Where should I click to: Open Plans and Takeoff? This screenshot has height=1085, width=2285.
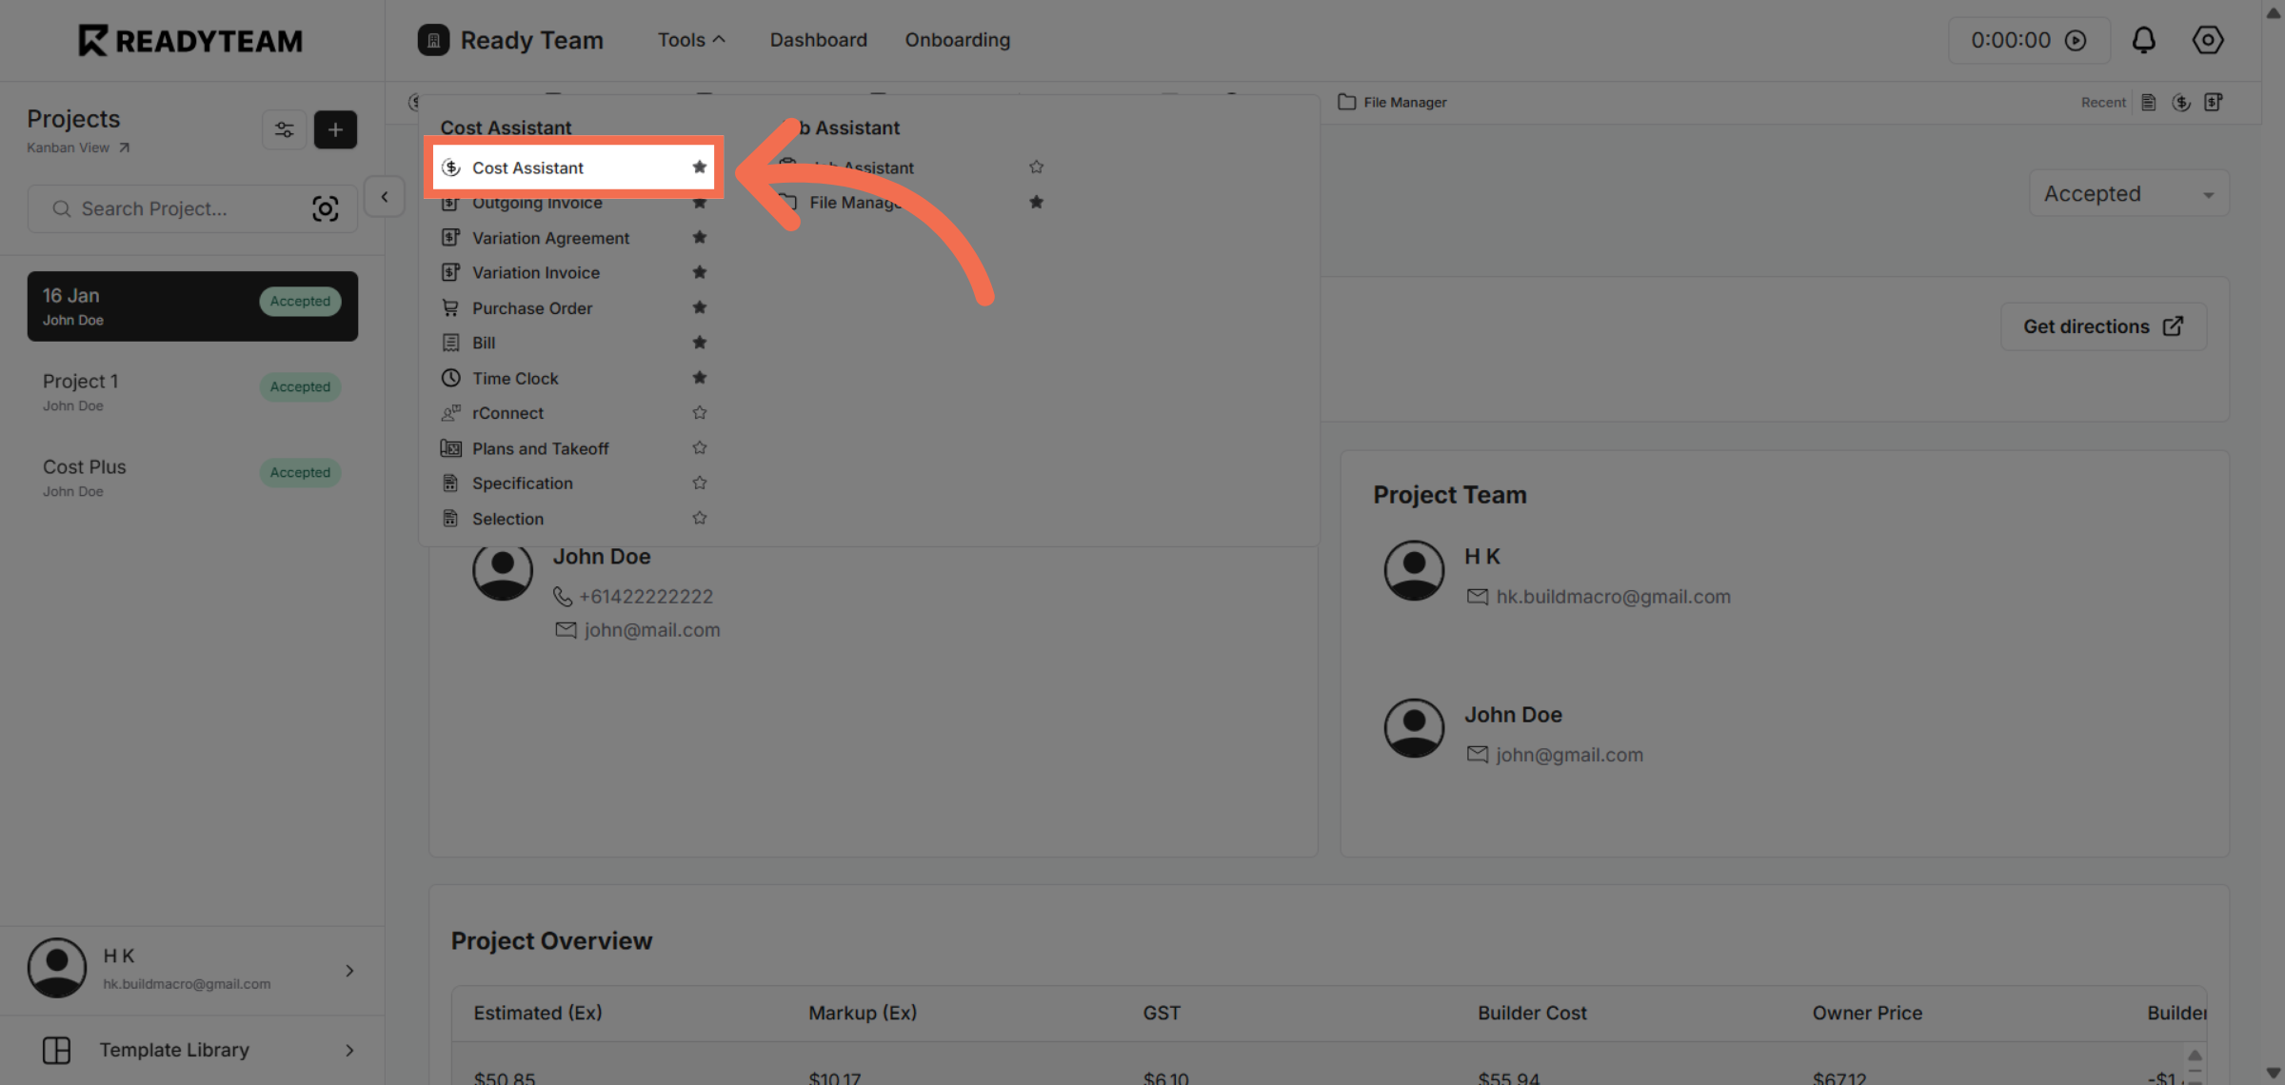540,448
